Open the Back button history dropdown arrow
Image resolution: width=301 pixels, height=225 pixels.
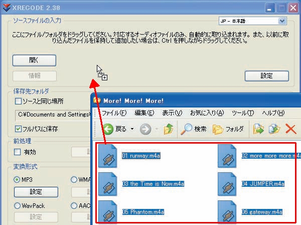click(x=132, y=129)
